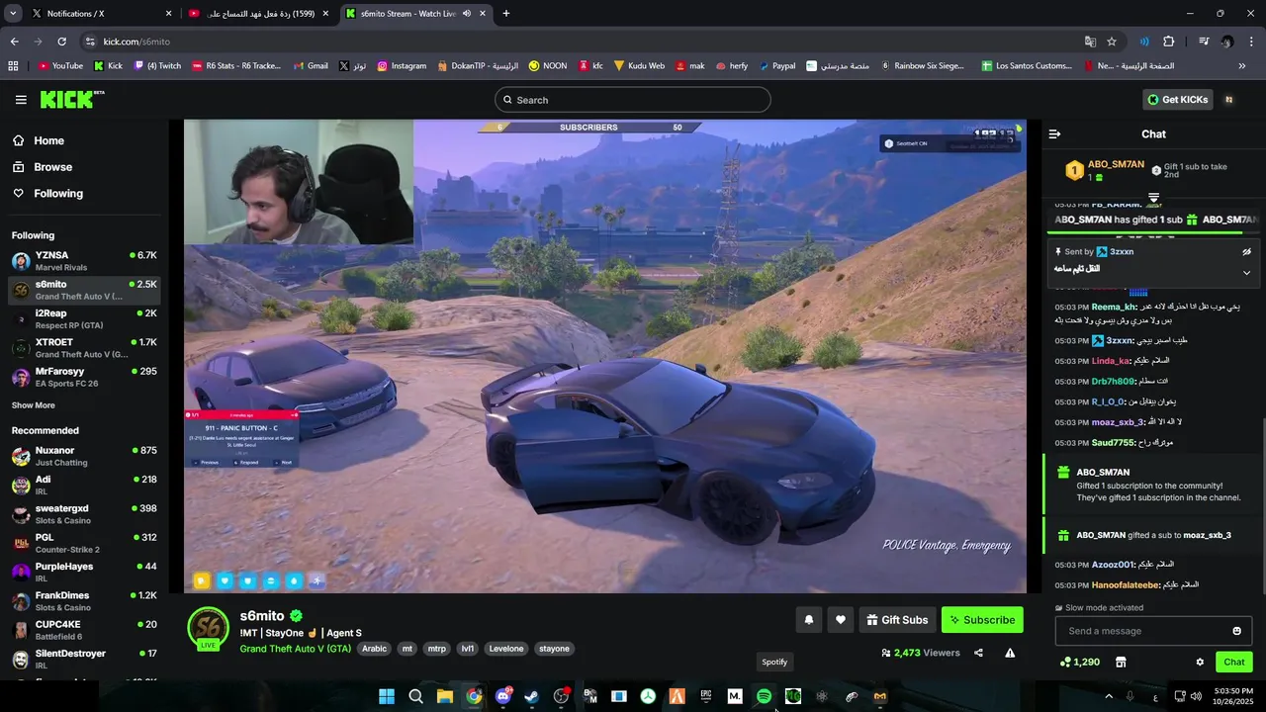Bookmark this page with star icon
This screenshot has width=1266, height=712.
click(1112, 42)
